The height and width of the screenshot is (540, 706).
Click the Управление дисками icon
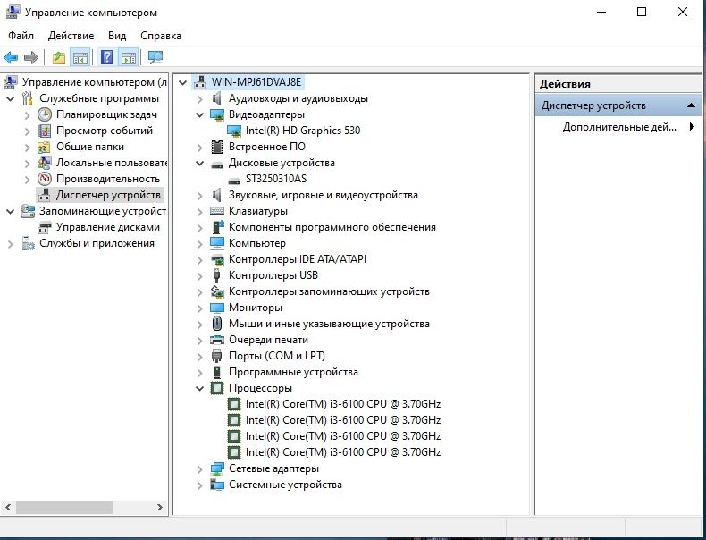tap(44, 227)
